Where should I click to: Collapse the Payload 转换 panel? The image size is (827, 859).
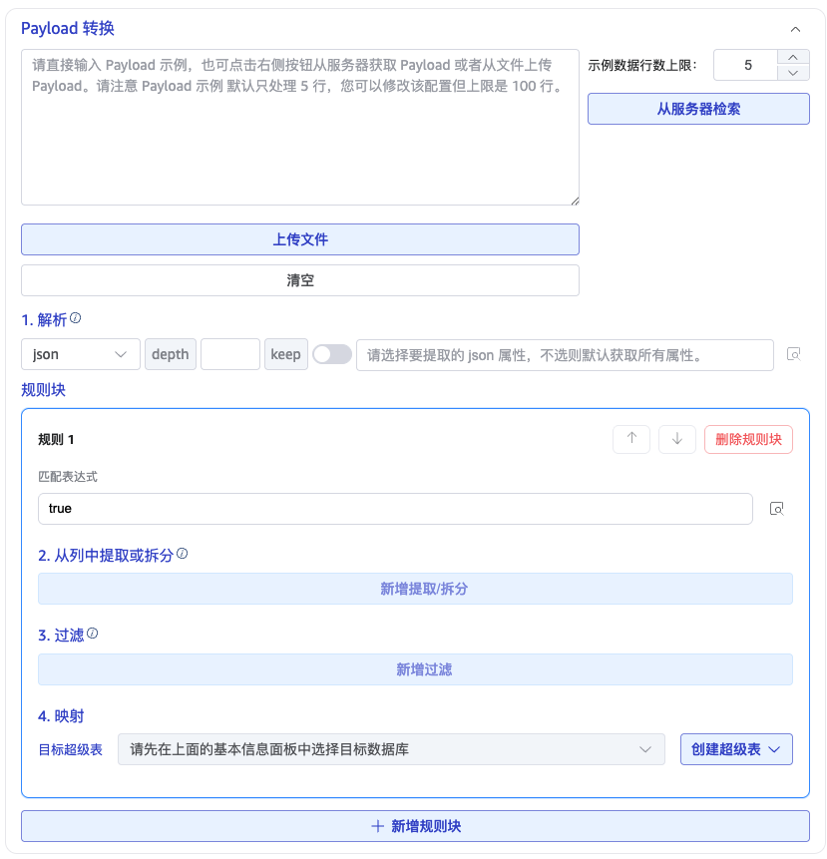[795, 30]
